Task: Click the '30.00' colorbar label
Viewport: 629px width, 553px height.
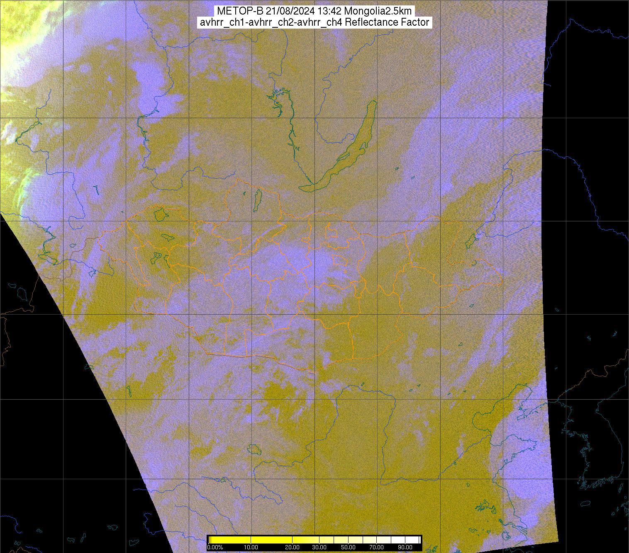Action: point(319,547)
